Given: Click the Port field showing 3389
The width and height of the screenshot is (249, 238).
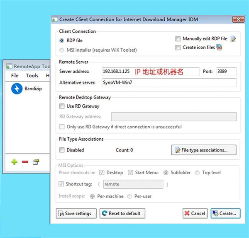Looking at the screenshot, I should (227, 72).
